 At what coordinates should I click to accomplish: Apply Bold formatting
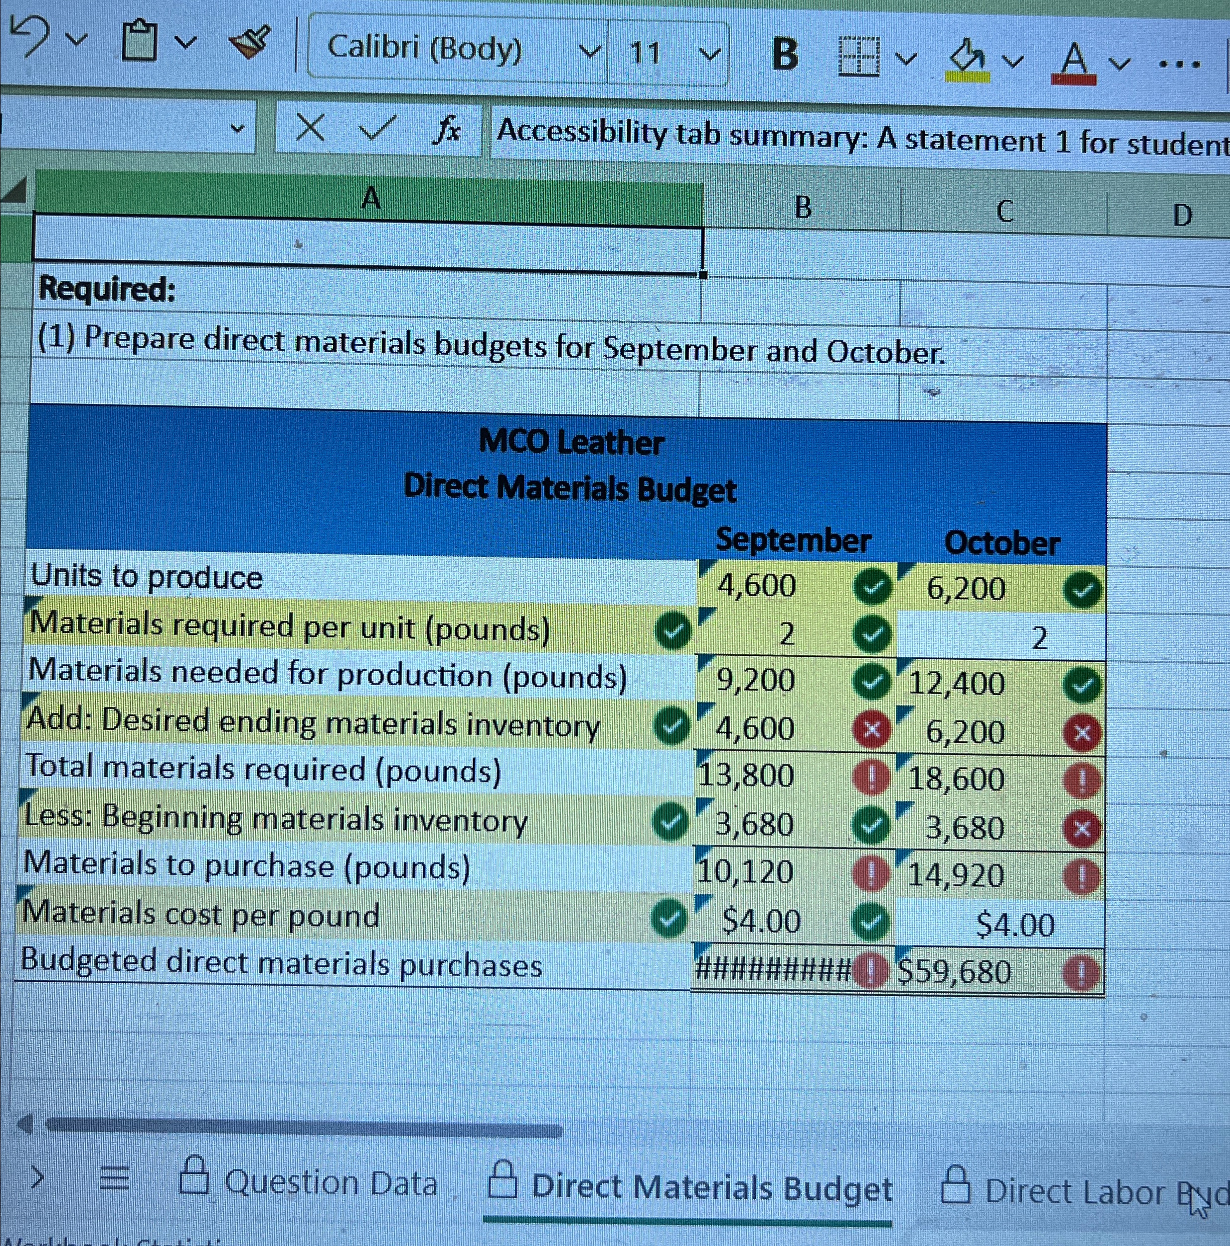pyautogui.click(x=785, y=52)
